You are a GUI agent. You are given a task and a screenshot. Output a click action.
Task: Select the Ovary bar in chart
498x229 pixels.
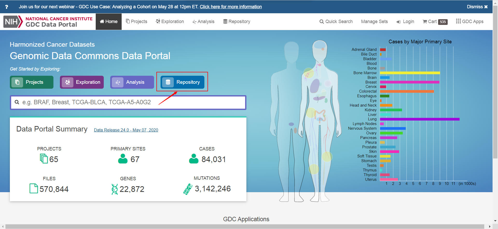click(391, 133)
